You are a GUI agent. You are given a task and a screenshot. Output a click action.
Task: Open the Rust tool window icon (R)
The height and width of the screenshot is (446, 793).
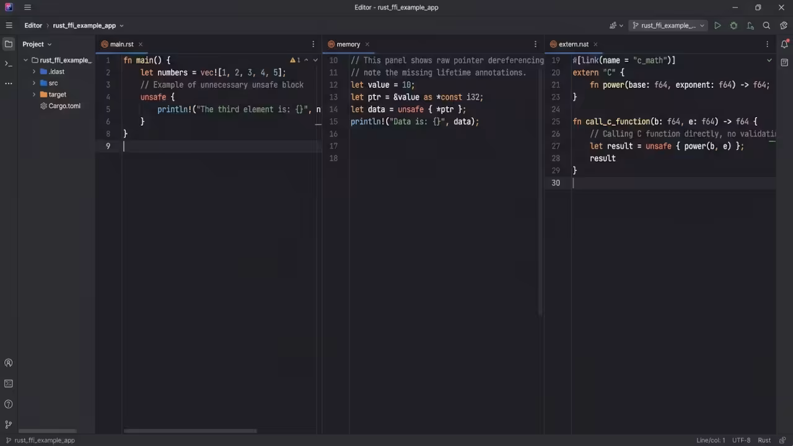coord(9,363)
